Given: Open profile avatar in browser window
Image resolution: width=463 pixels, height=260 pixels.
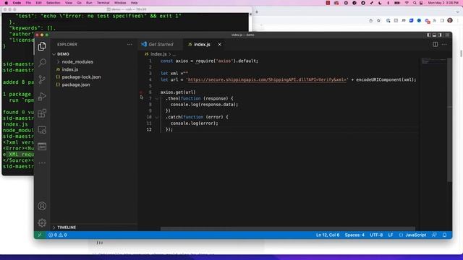Looking at the screenshot, I should 450,20.
